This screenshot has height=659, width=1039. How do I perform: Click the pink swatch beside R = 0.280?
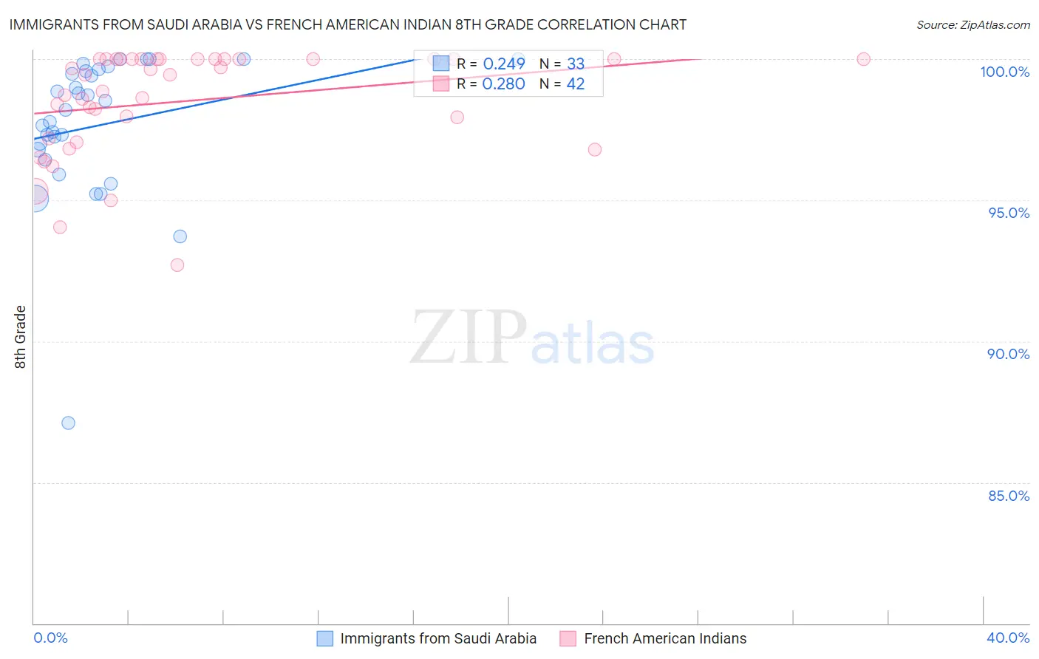441,83
